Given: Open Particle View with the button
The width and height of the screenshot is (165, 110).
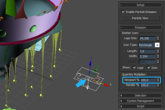Looking at the screenshot, I should pos(141,18).
